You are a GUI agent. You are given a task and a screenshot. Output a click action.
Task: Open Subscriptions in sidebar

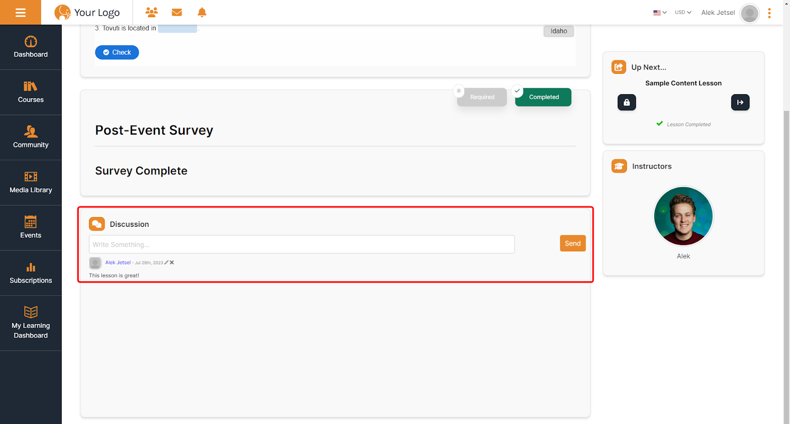tap(31, 273)
